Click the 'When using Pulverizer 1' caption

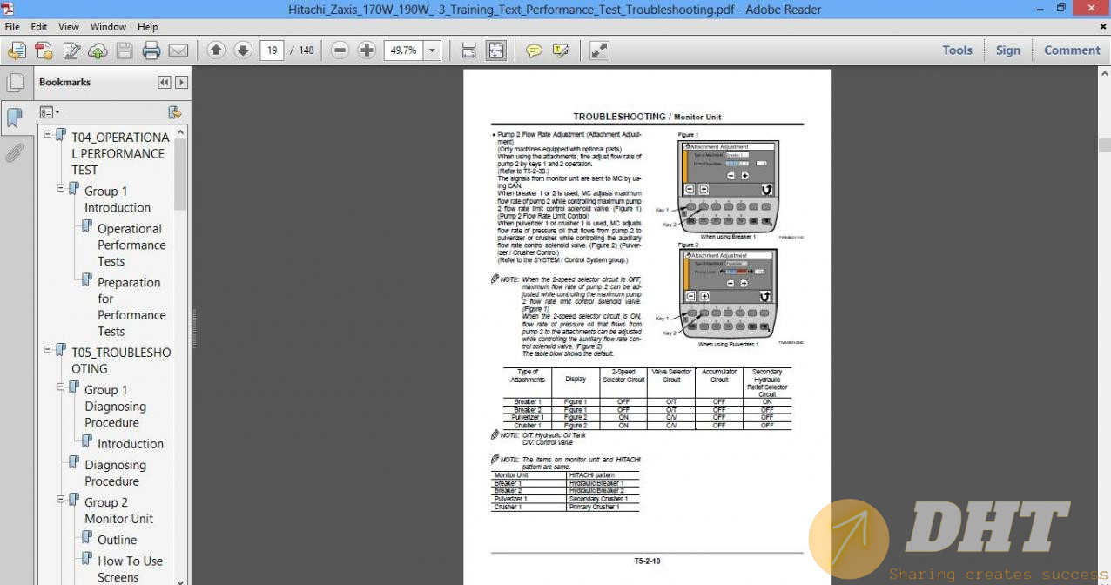click(x=727, y=345)
